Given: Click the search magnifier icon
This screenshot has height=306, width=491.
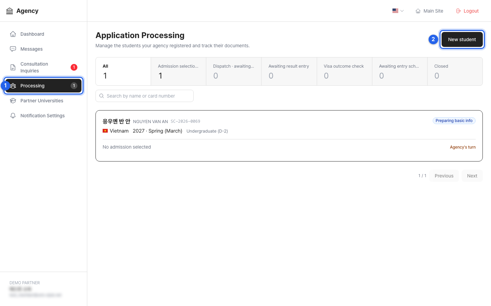Looking at the screenshot, I should click(x=102, y=96).
